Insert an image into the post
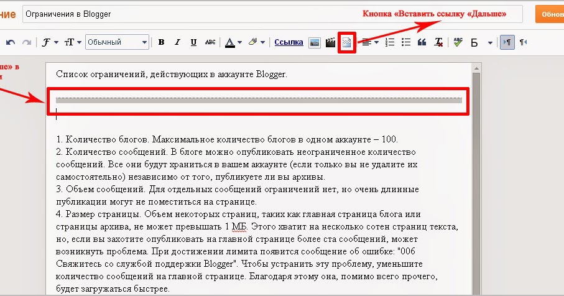This screenshot has height=296, width=564. point(315,42)
